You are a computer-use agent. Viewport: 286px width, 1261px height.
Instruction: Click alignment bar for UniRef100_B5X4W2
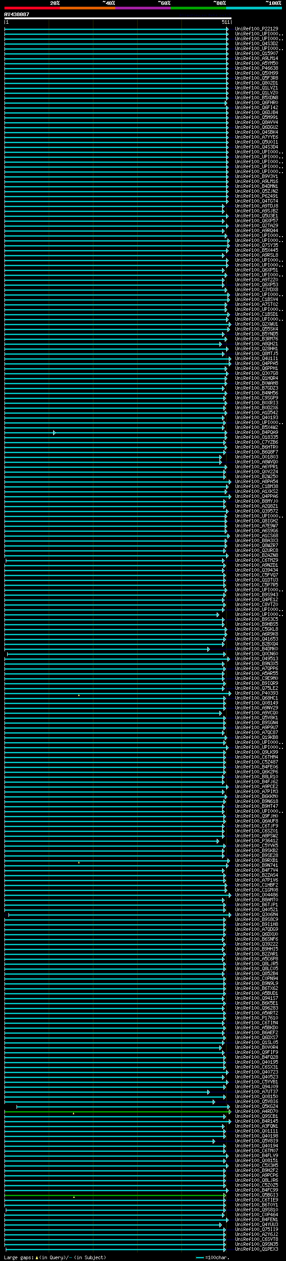(114, 428)
